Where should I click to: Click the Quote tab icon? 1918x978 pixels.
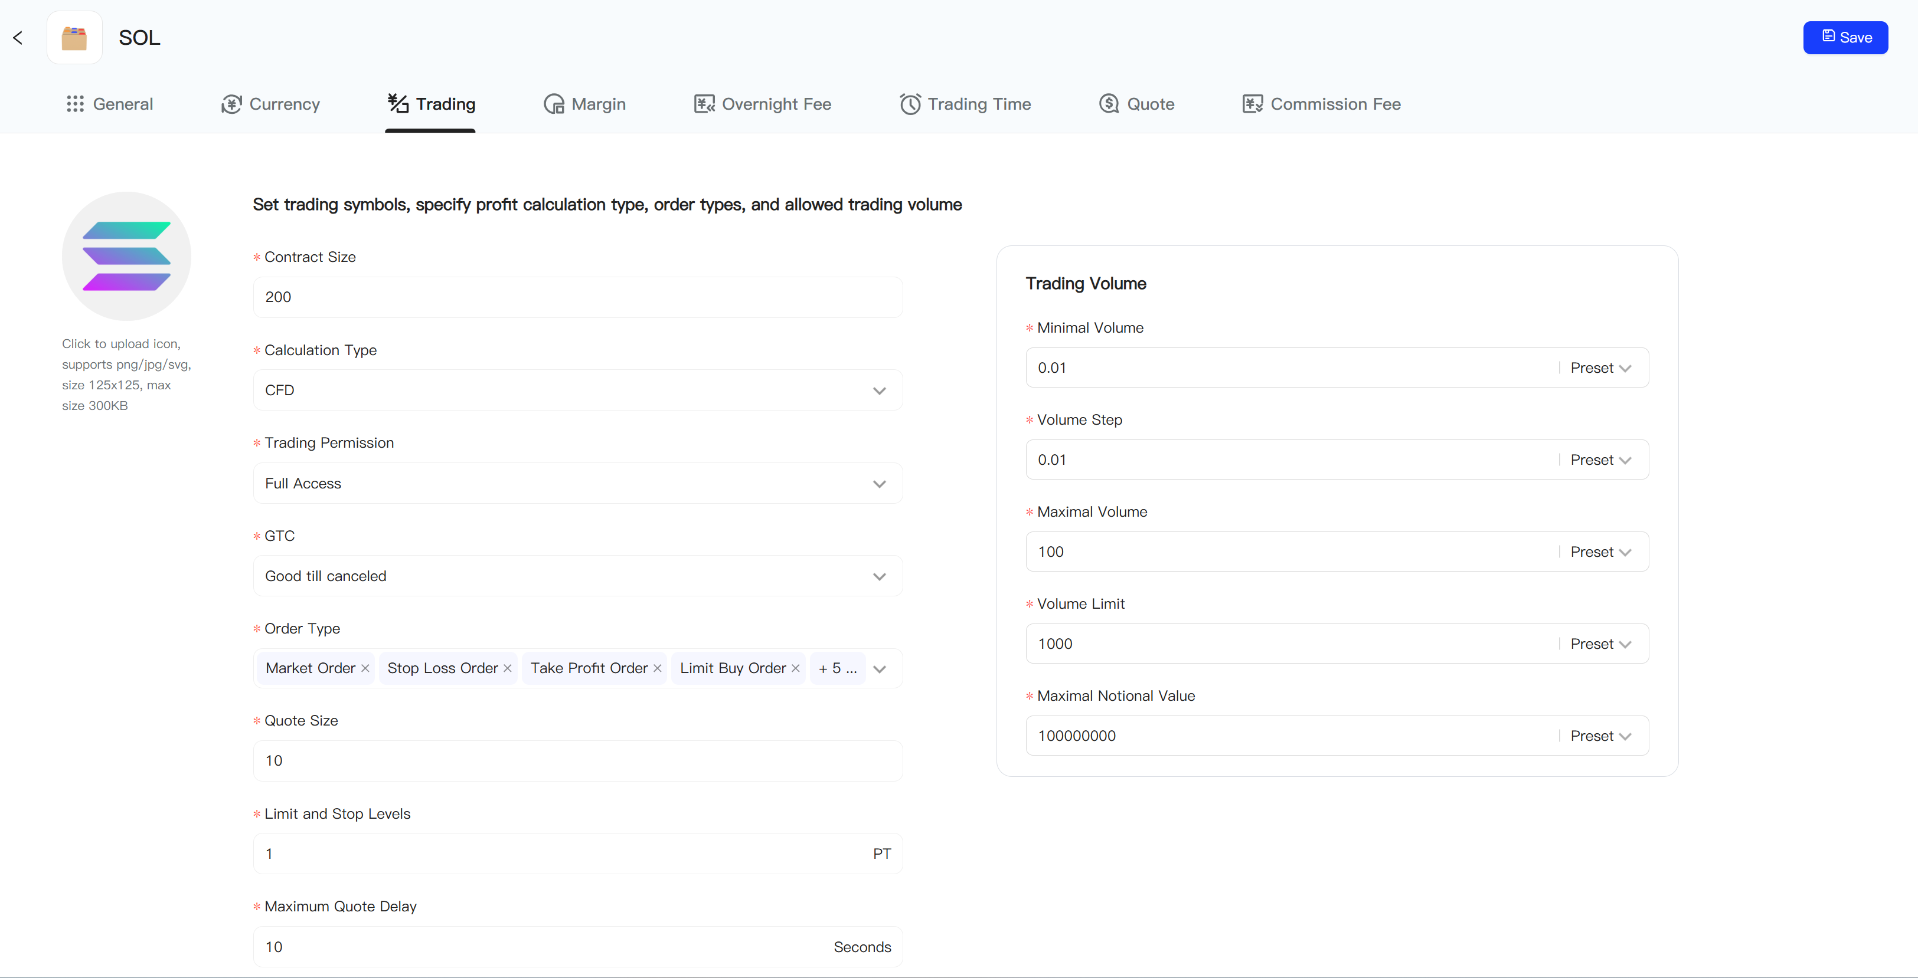click(x=1109, y=104)
